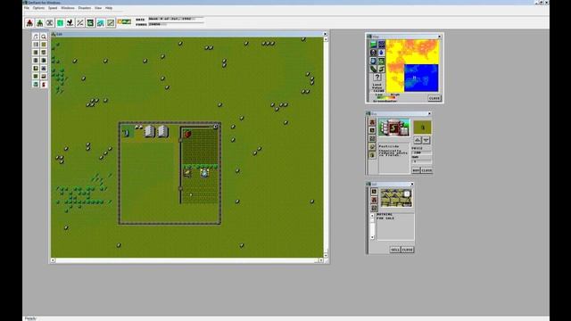Viewport: 571px width, 321px height.
Task: Click the crossed tools icon in top toolbar
Action: coord(80,23)
